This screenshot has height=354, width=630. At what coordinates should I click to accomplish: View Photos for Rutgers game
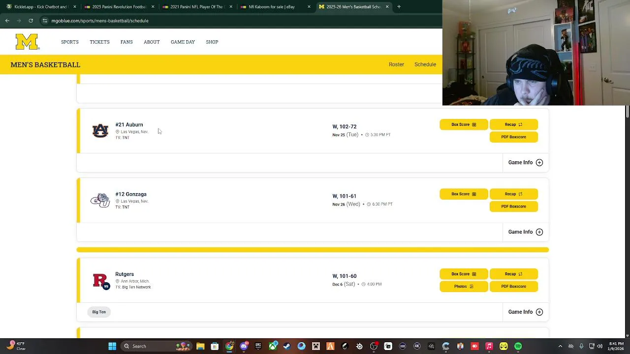(464, 286)
